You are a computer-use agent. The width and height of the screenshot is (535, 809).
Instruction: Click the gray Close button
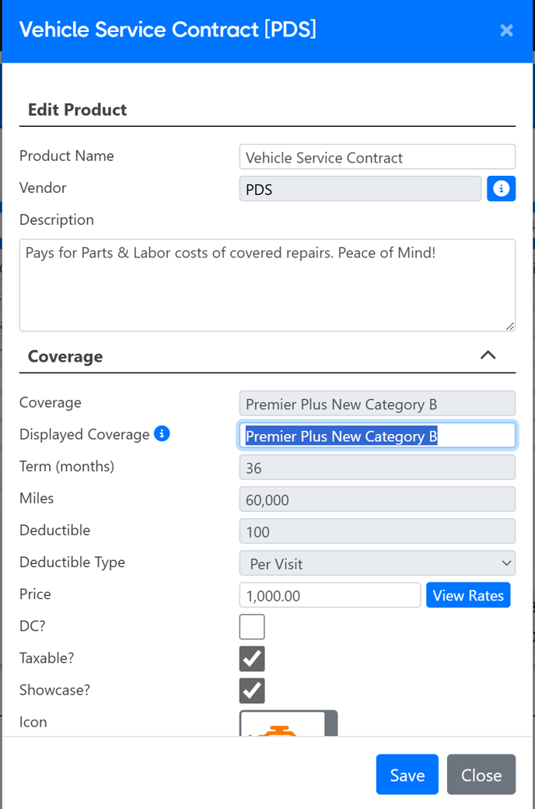click(481, 775)
